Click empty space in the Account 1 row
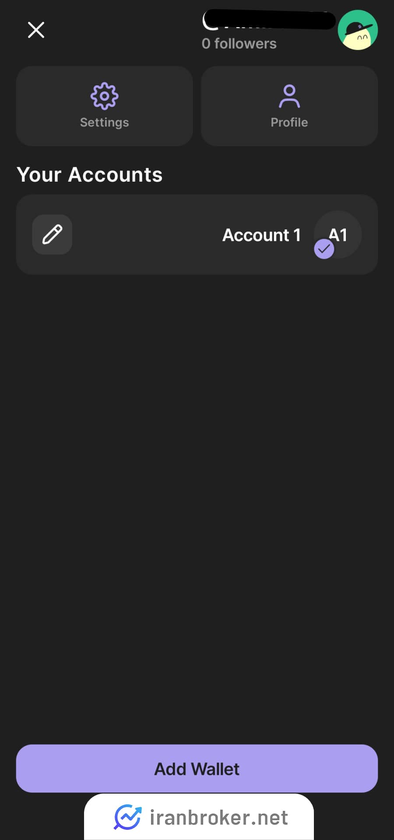 coord(147,235)
